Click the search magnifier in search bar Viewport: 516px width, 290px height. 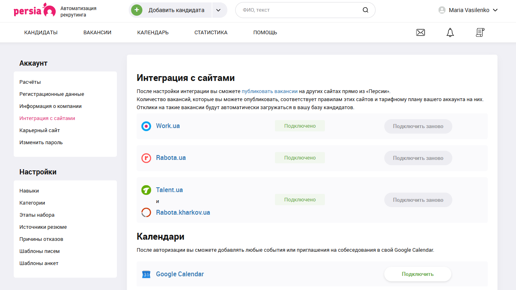[365, 10]
